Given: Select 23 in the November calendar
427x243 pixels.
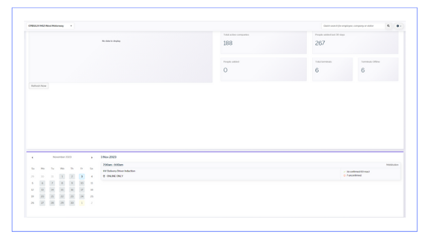Looking at the screenshot, I should [72, 196].
